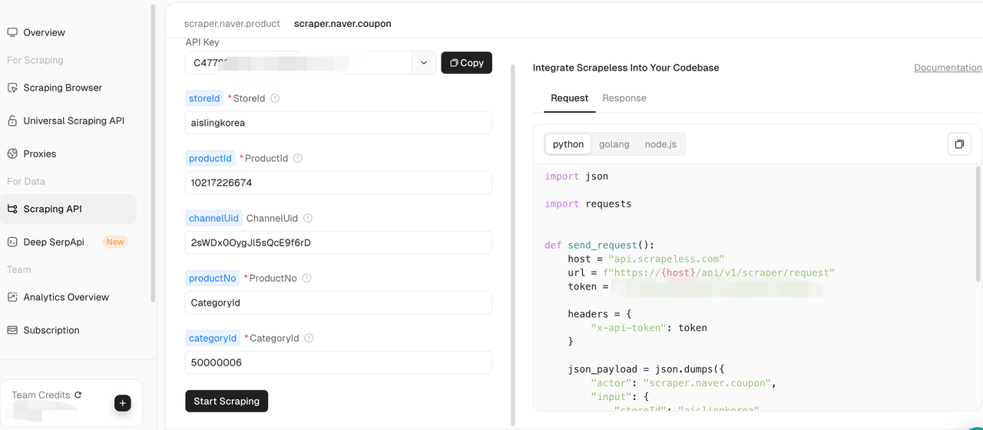Image resolution: width=983 pixels, height=430 pixels.
Task: Choose the node.js code language
Action: pos(660,144)
